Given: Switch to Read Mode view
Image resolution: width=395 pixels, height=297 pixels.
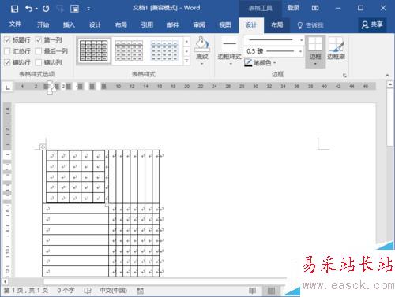Looking at the screenshot, I should [252, 291].
